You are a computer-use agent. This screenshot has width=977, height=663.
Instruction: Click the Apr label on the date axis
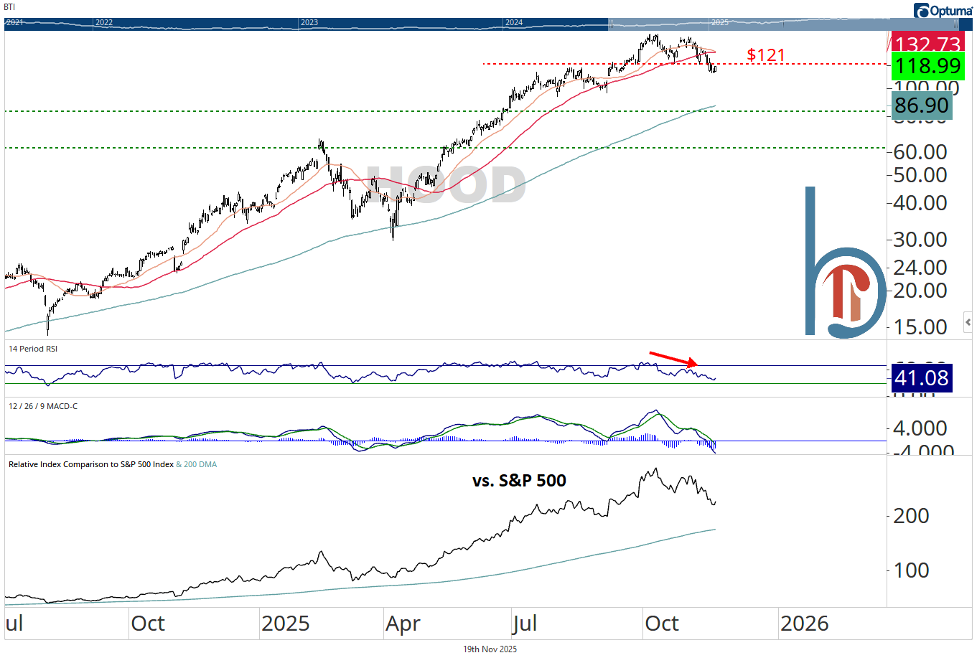[x=403, y=624]
